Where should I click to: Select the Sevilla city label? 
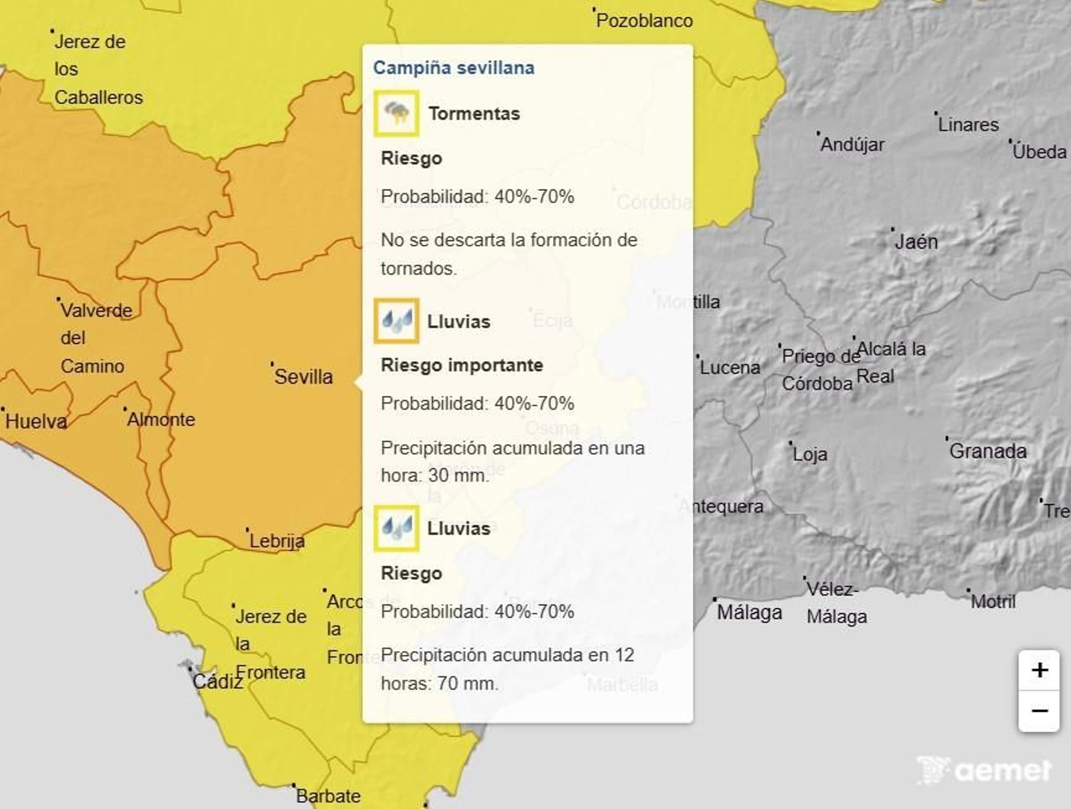pos(303,376)
